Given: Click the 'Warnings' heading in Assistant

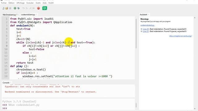Looking at the screenshot, I should coord(144,19).
